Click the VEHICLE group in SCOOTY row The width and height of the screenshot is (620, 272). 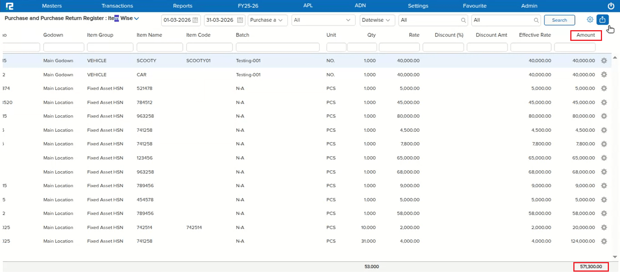tap(97, 61)
